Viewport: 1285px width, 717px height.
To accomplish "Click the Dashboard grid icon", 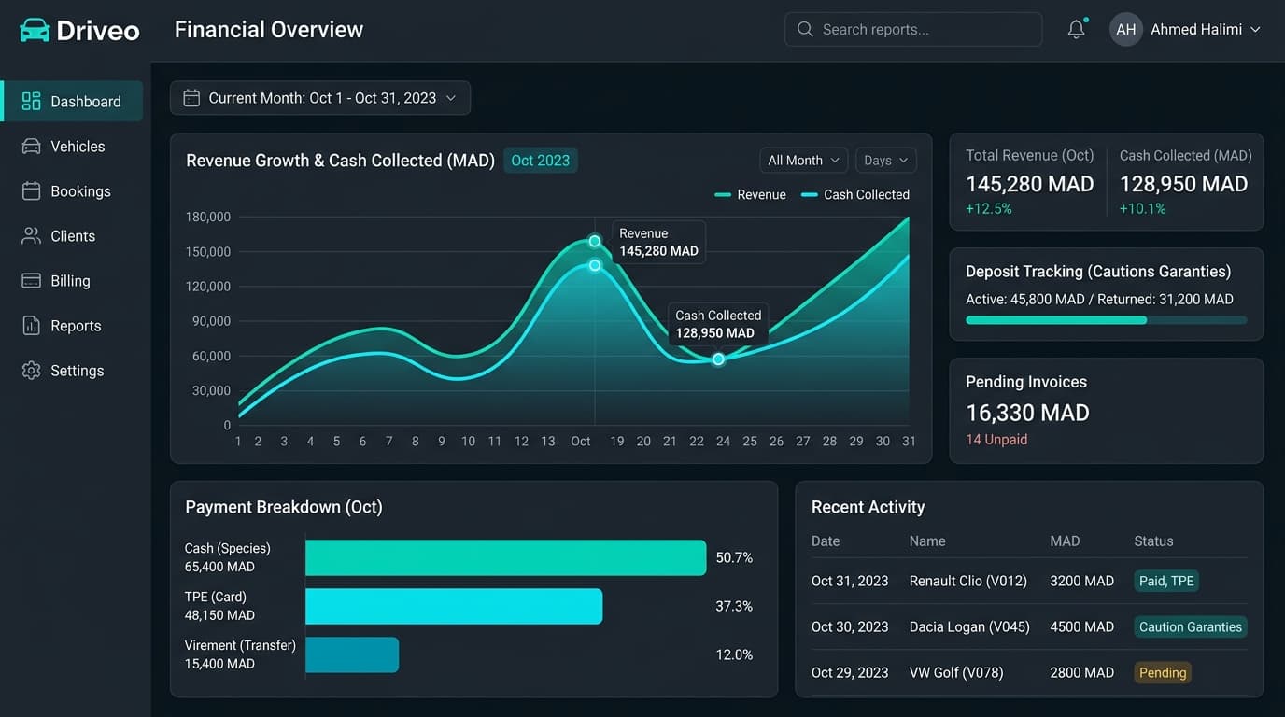I will click(x=31, y=101).
